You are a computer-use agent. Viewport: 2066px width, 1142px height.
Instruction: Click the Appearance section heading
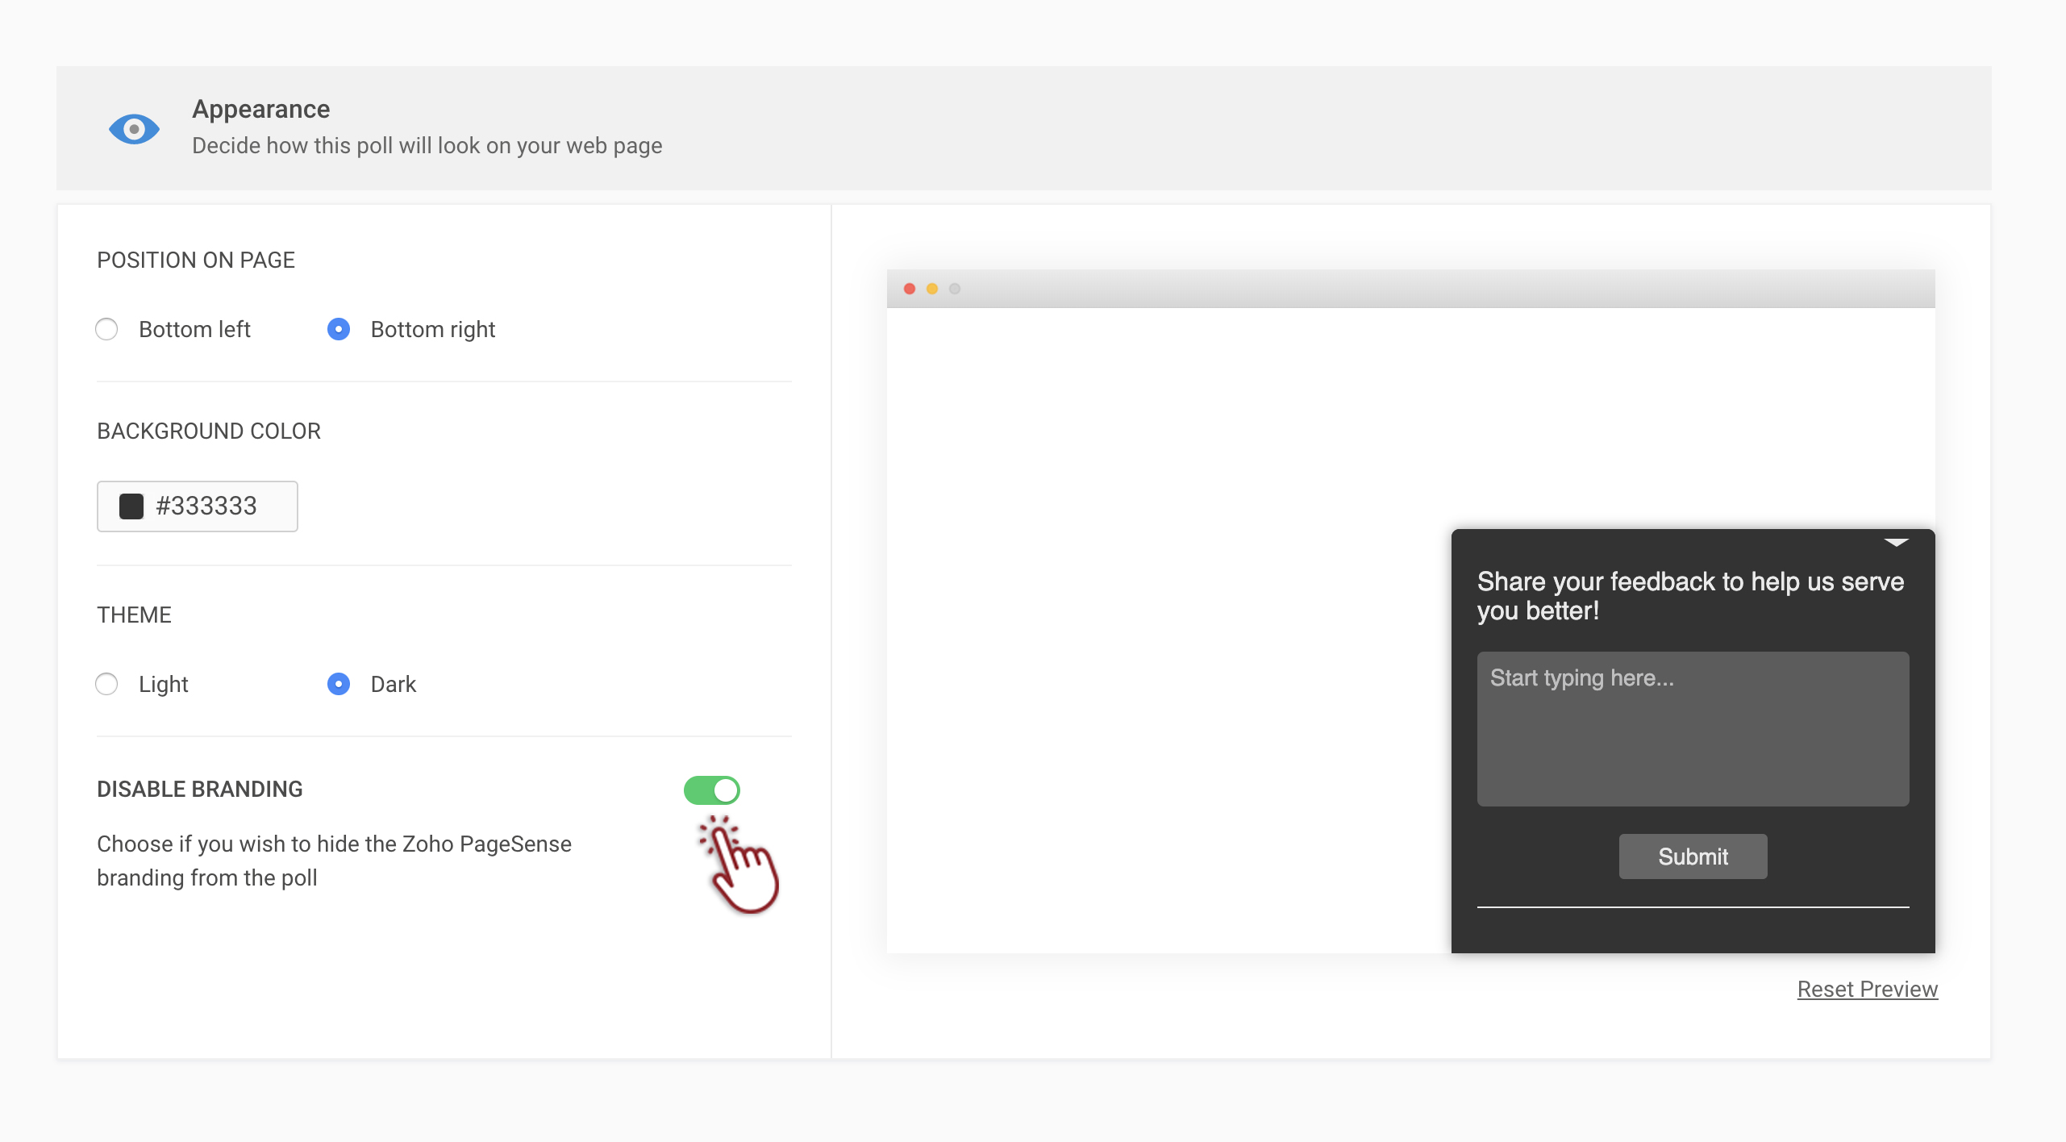260,109
